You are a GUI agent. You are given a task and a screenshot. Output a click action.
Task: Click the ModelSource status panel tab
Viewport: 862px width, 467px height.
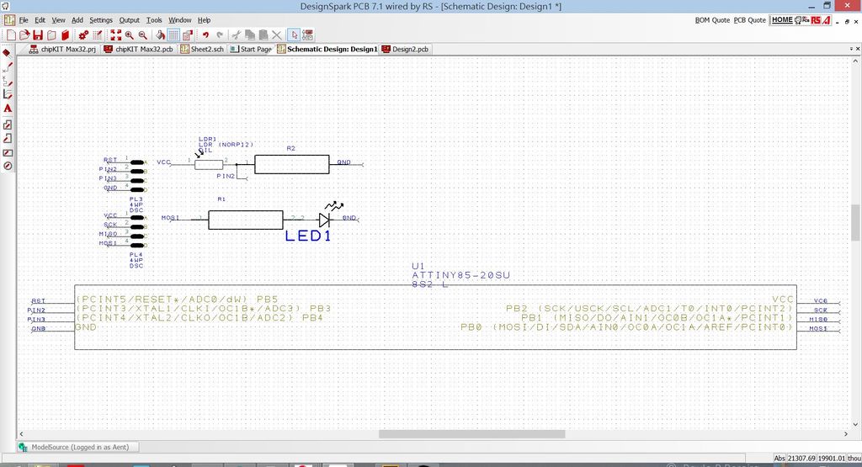77,447
